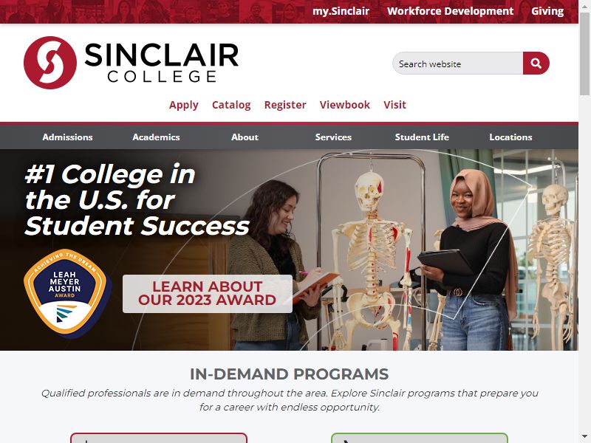Click the Sinclair College circular logo
This screenshot has width=591, height=443.
coord(50,63)
